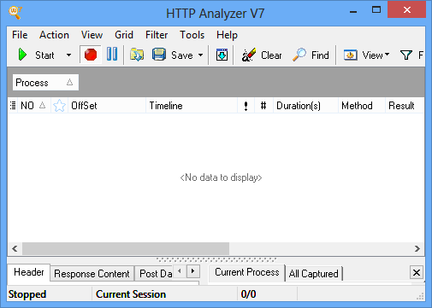Click the 0/0 counter in status bar
Viewport: 432px width, 308px height.
[248, 294]
